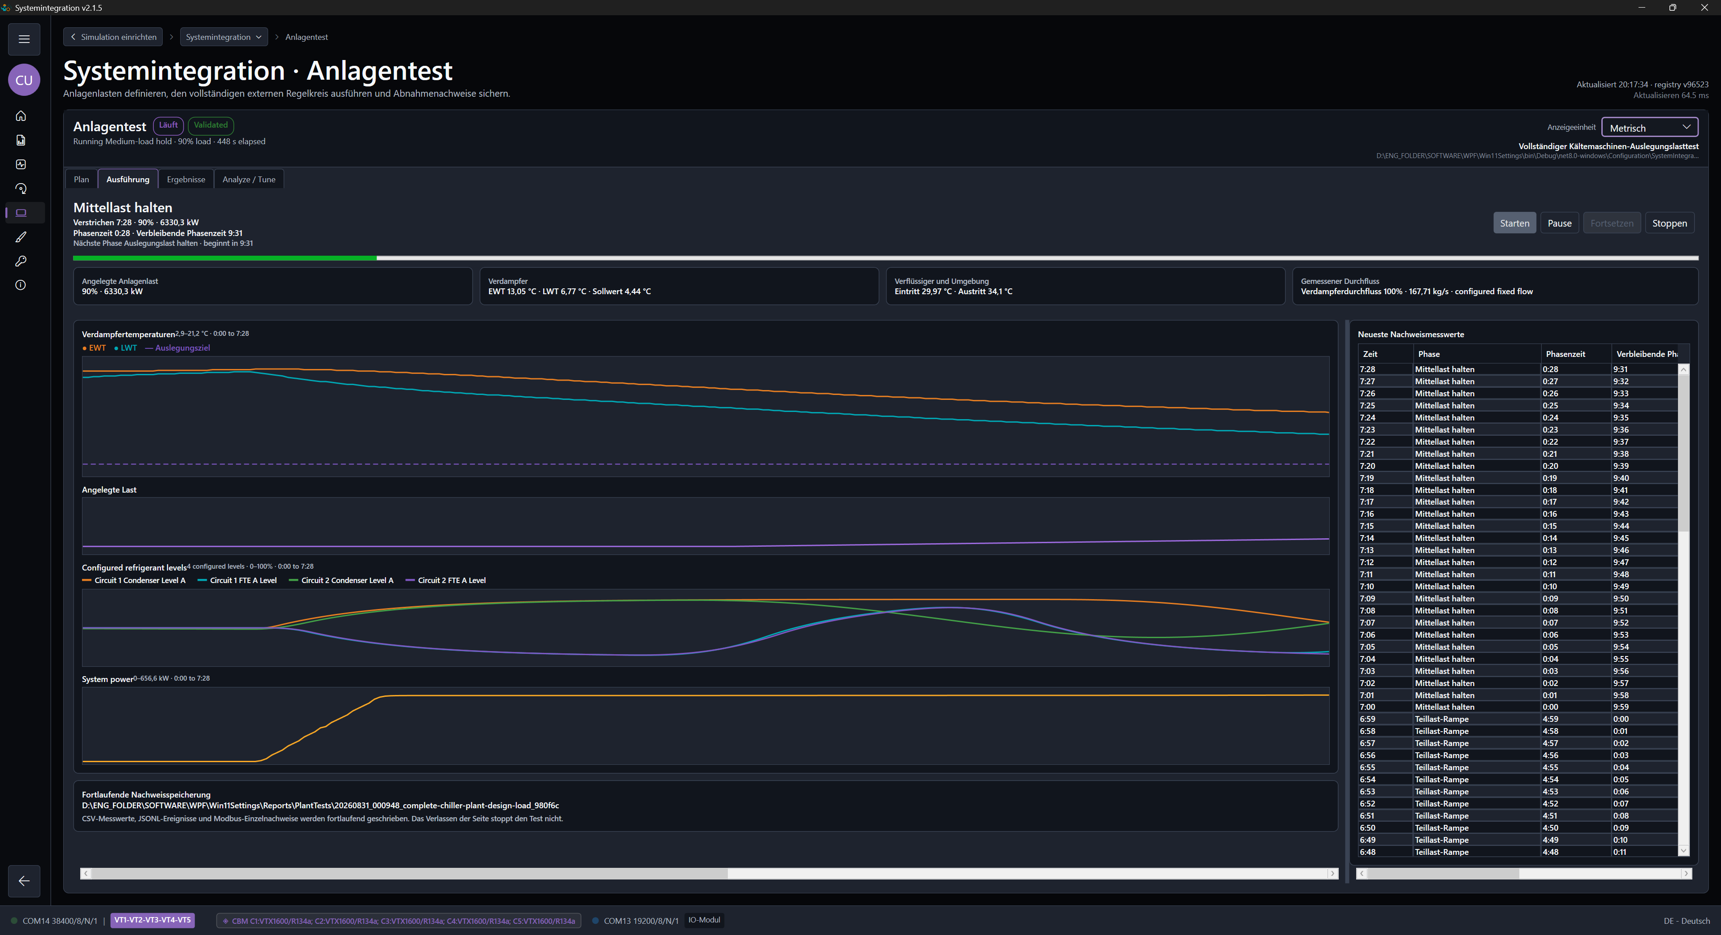Click the green phase progress bar
Viewport: 1721px width, 935px height.
point(225,257)
